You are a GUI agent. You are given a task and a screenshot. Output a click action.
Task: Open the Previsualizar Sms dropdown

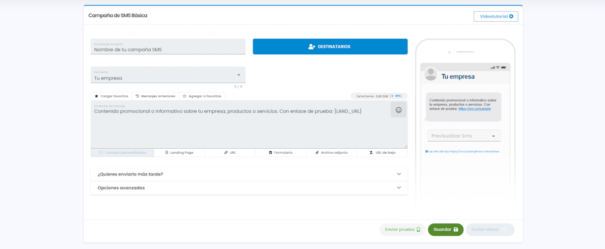point(464,136)
